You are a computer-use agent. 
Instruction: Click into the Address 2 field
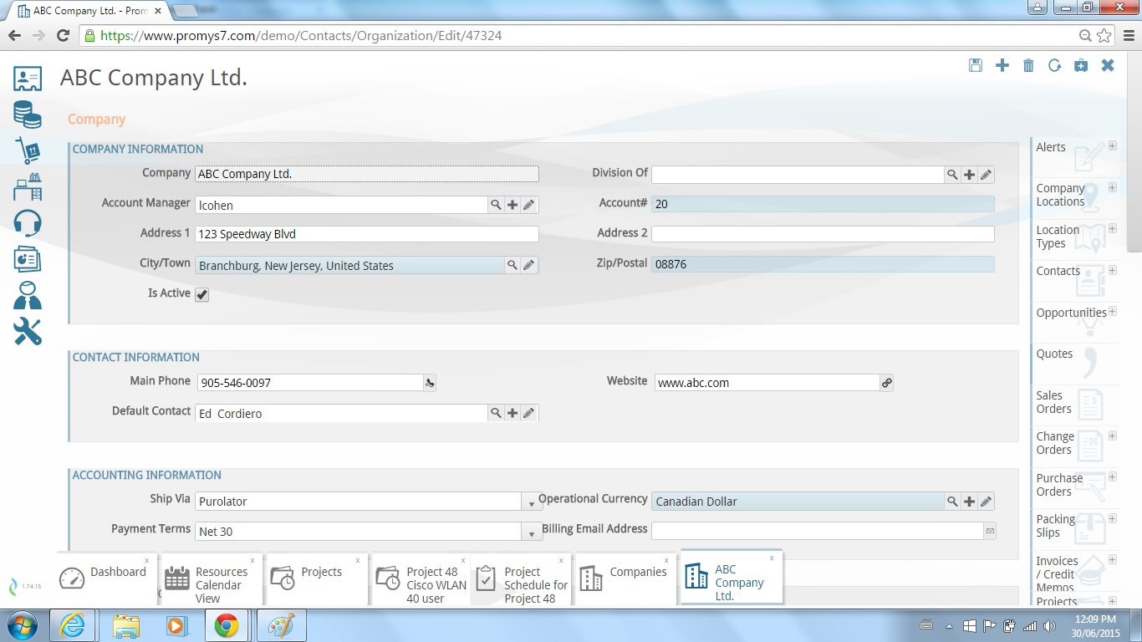[823, 234]
